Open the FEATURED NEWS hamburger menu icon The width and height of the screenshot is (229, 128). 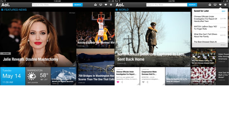tap(2, 10)
